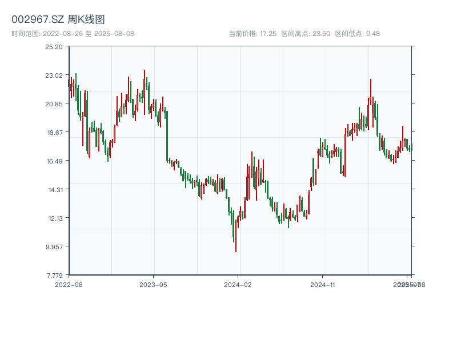457x343 pixels.
Task: Pick the 2024-11 x-axis date label
Action: (323, 284)
